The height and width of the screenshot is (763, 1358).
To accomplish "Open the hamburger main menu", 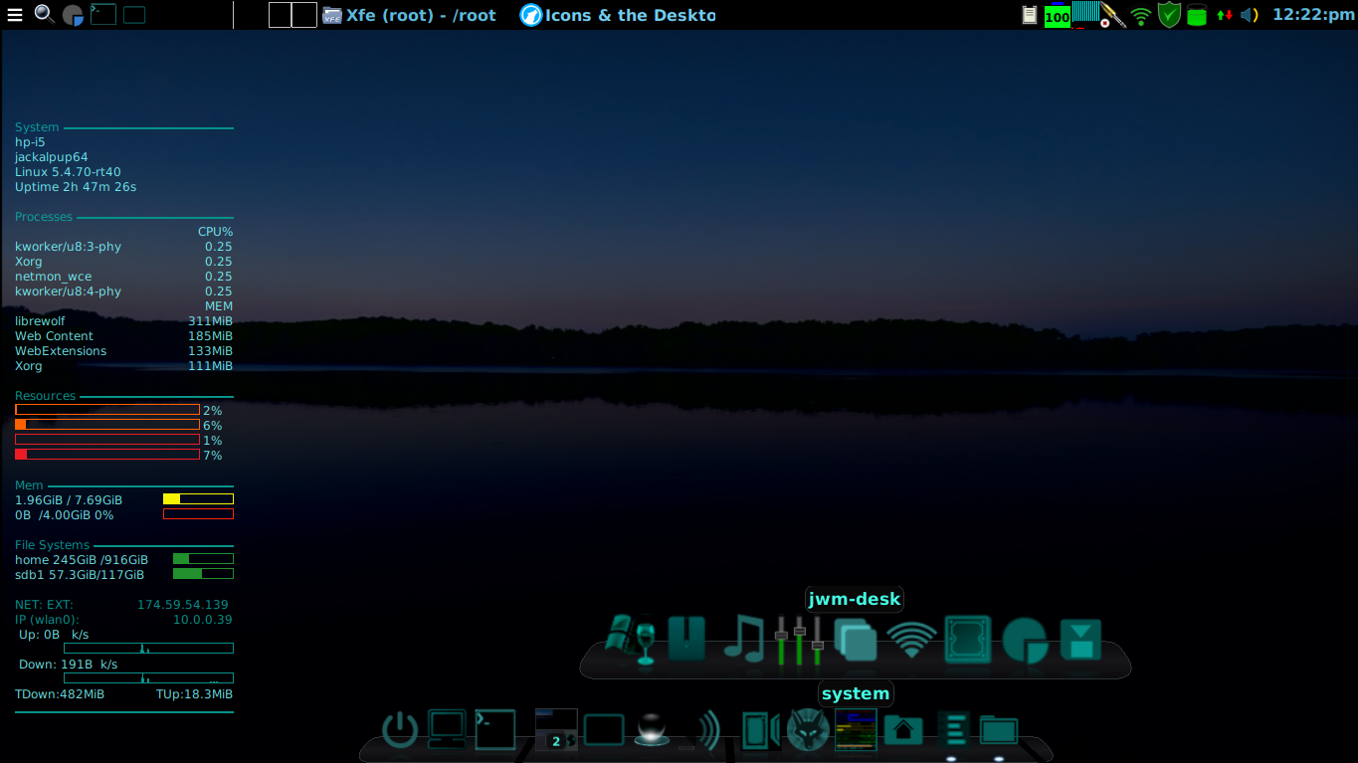I will click(14, 15).
